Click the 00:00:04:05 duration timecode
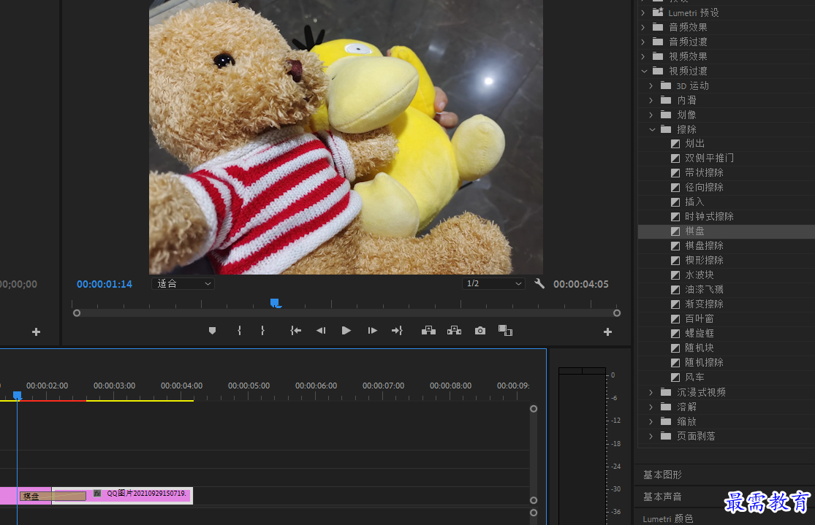 (580, 284)
